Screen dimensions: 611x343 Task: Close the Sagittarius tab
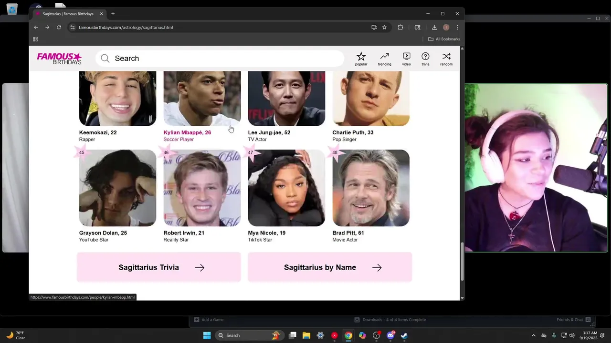click(101, 14)
